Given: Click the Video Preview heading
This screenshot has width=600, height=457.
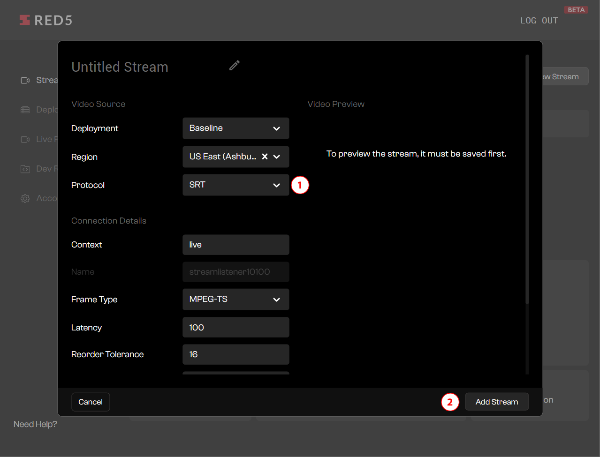Looking at the screenshot, I should (336, 104).
